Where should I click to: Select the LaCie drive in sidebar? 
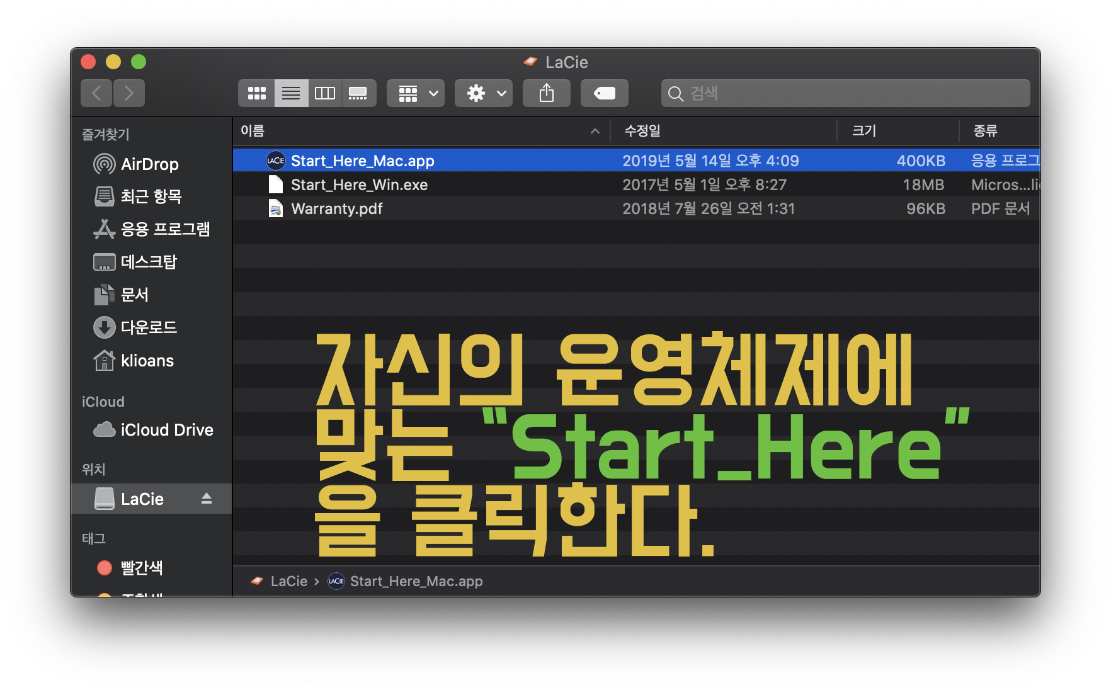click(151, 499)
